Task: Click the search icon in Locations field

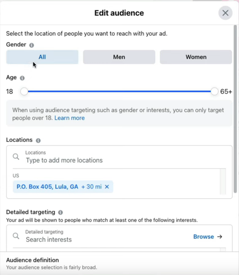Action: (16, 156)
